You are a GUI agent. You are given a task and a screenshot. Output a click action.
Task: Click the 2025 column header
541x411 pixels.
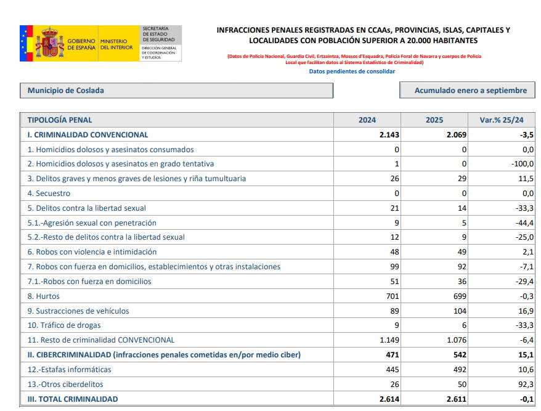(x=434, y=120)
